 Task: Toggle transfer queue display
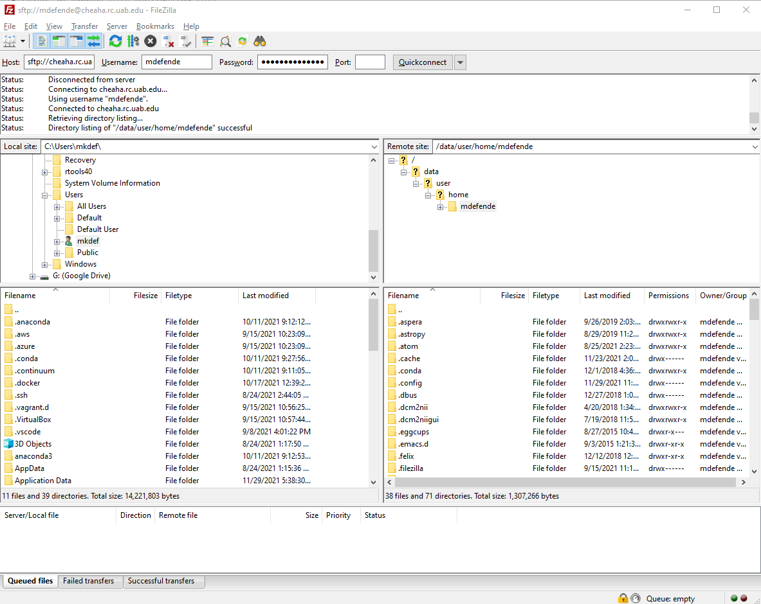click(x=94, y=41)
